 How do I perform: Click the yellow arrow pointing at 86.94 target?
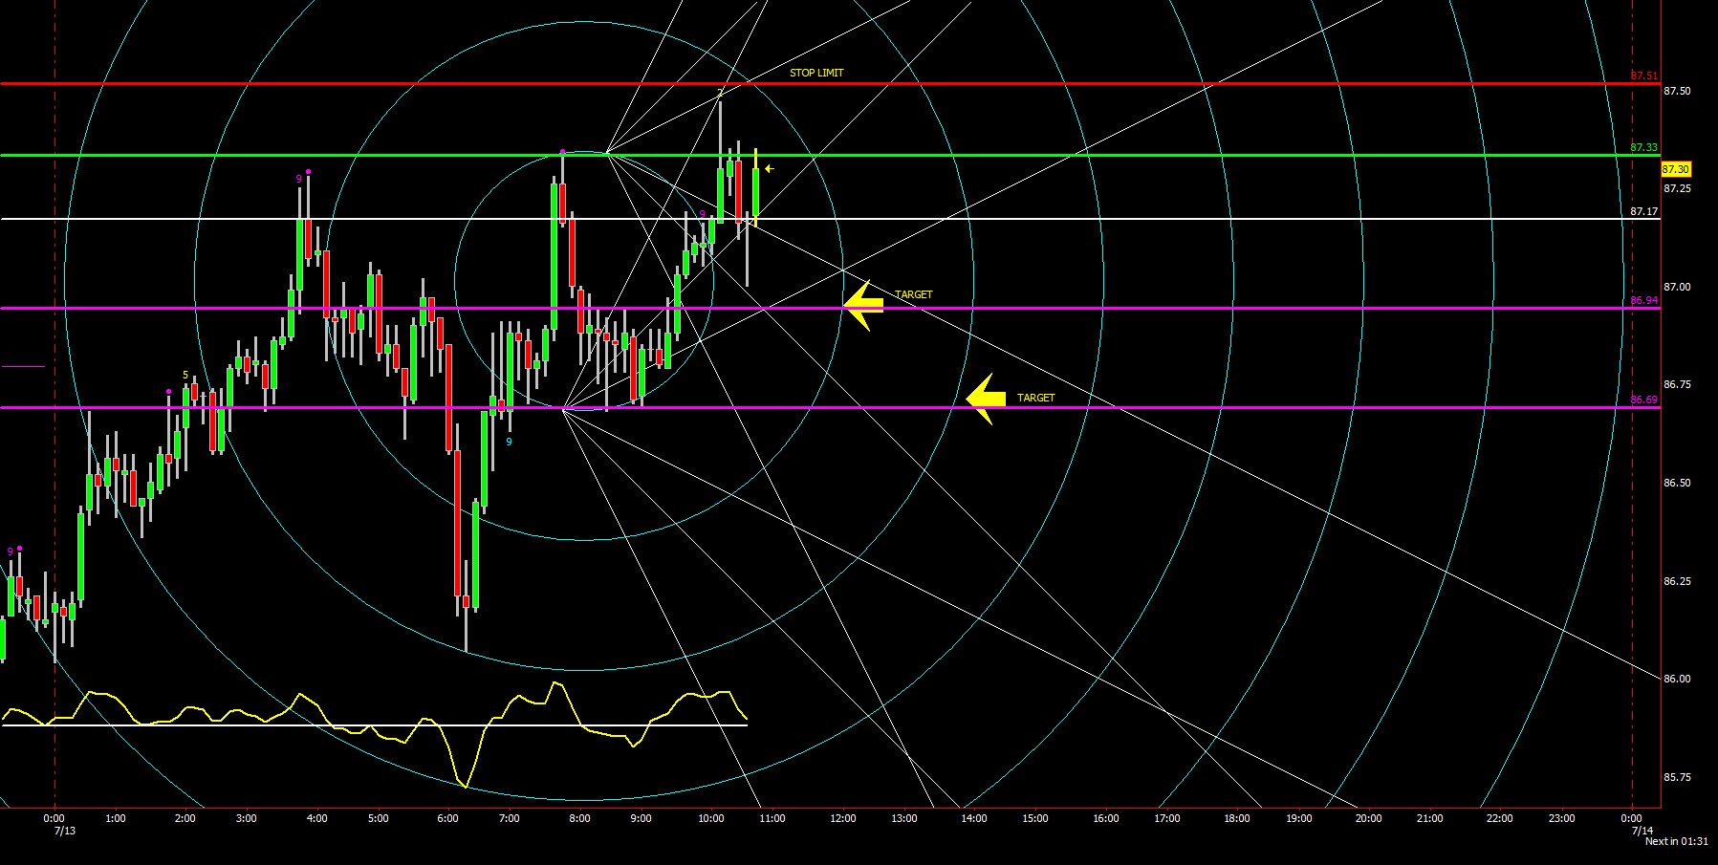click(x=863, y=306)
